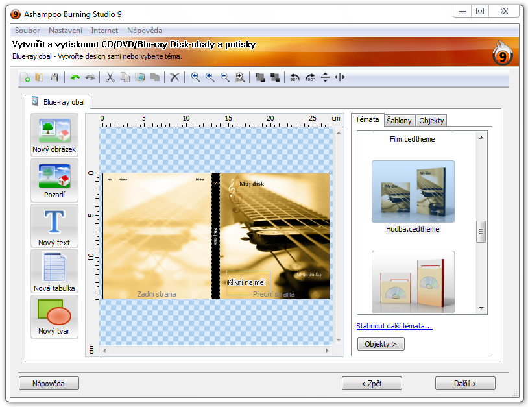Switch to the Objekty tab
528x407 pixels.
pos(431,121)
